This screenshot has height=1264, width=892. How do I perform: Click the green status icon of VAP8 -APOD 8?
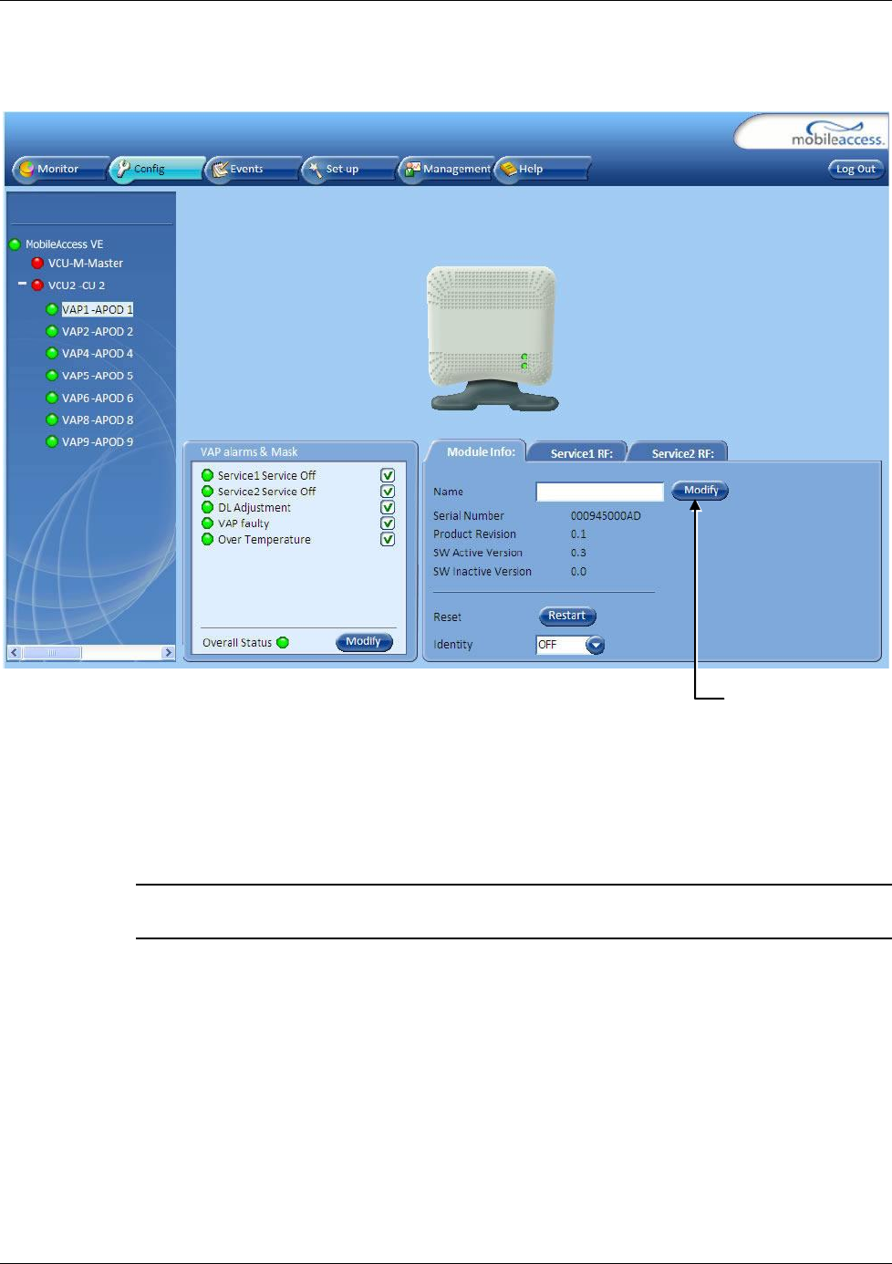[52, 420]
